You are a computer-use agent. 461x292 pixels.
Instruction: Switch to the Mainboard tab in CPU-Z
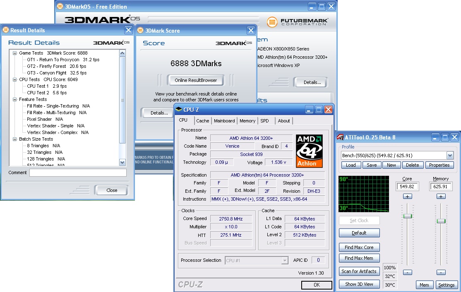[x=224, y=121]
